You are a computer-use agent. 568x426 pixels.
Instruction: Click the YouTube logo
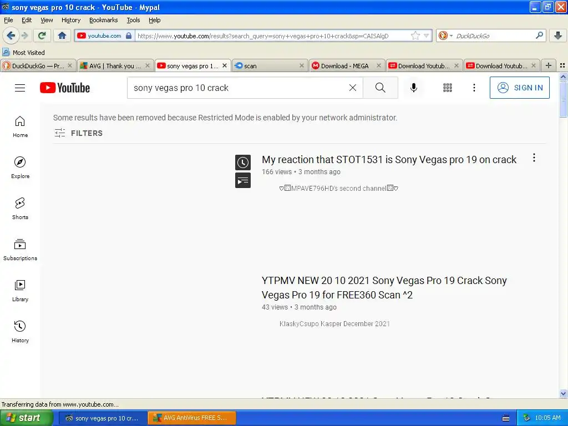65,88
